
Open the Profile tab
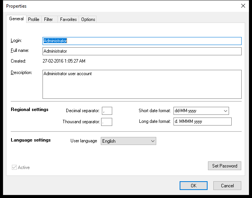click(x=34, y=19)
